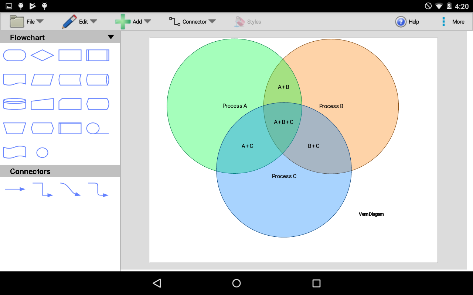473x295 pixels.
Task: Select the small circle connector shape
Action: point(42,152)
